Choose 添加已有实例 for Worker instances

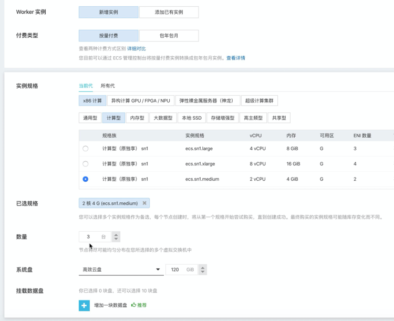point(169,12)
